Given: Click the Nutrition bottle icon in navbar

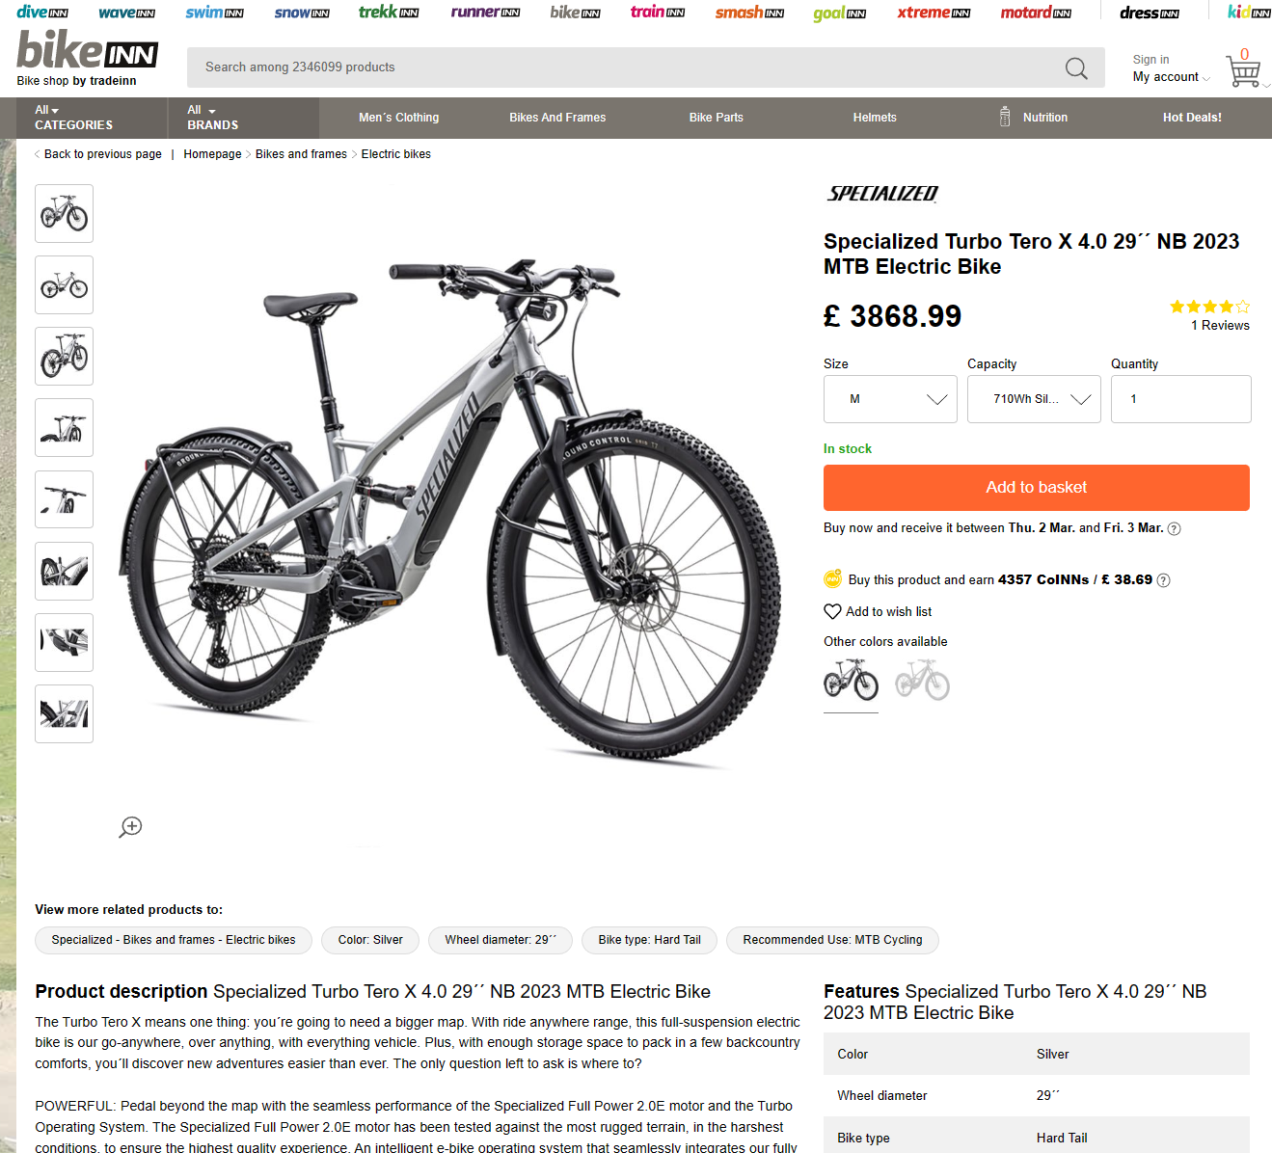Looking at the screenshot, I should pos(1005,118).
